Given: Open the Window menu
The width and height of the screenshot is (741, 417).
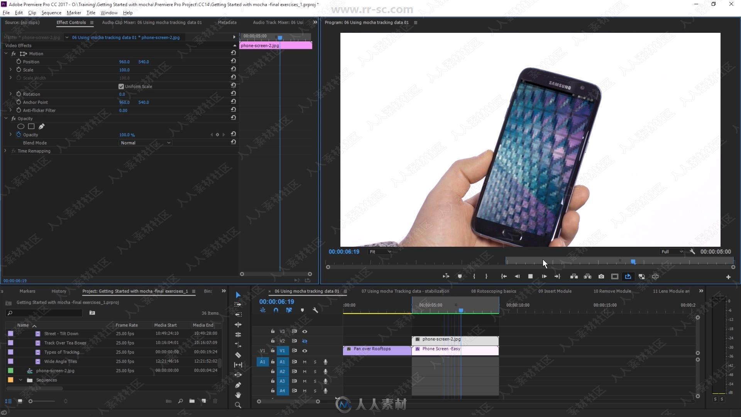Looking at the screenshot, I should point(109,13).
